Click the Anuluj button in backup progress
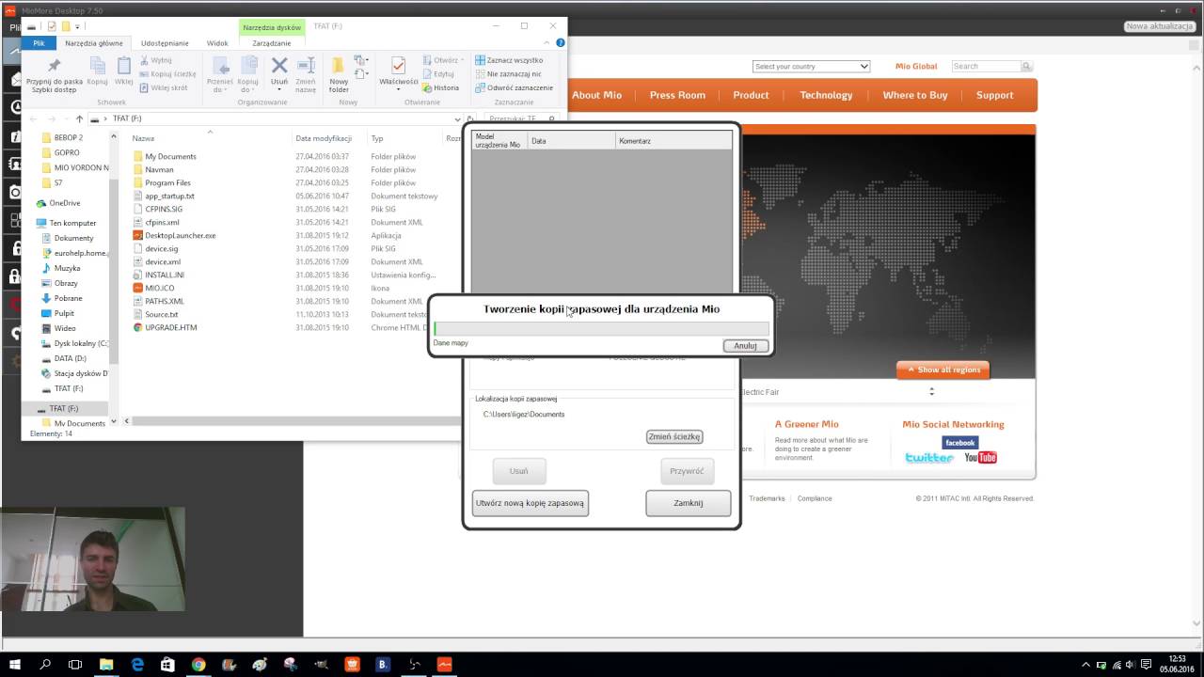This screenshot has width=1204, height=677. coord(745,345)
